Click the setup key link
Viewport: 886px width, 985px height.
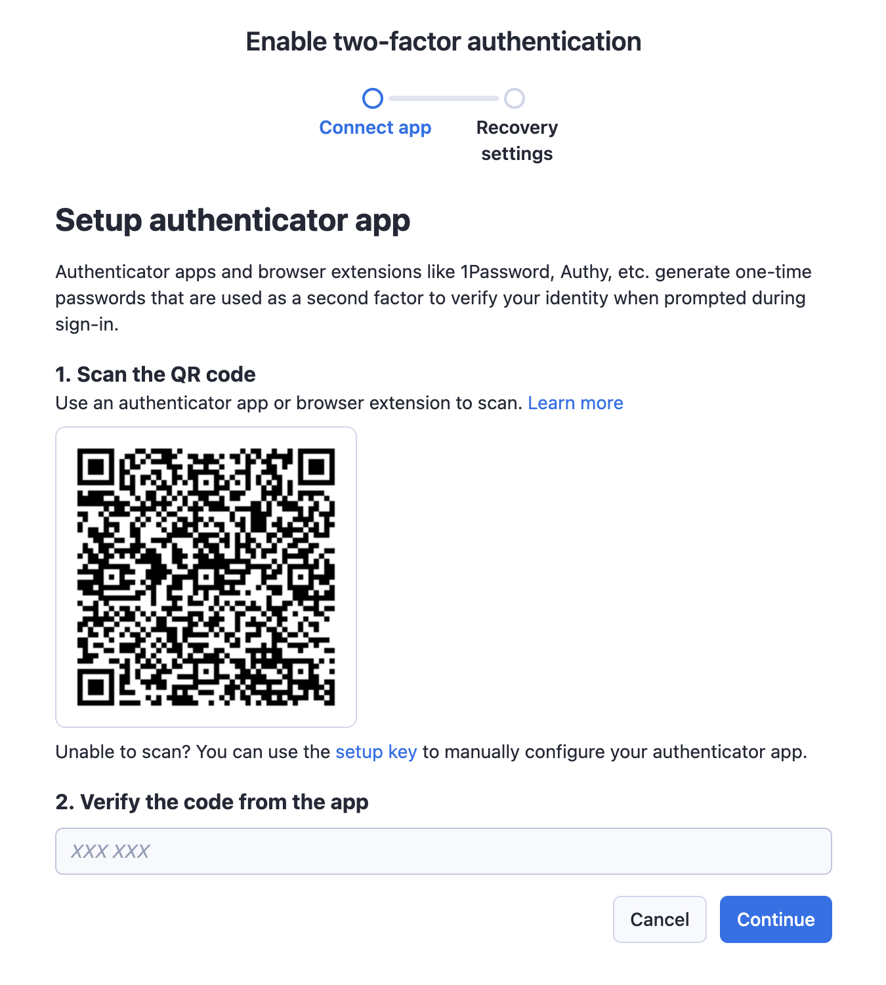coord(376,752)
